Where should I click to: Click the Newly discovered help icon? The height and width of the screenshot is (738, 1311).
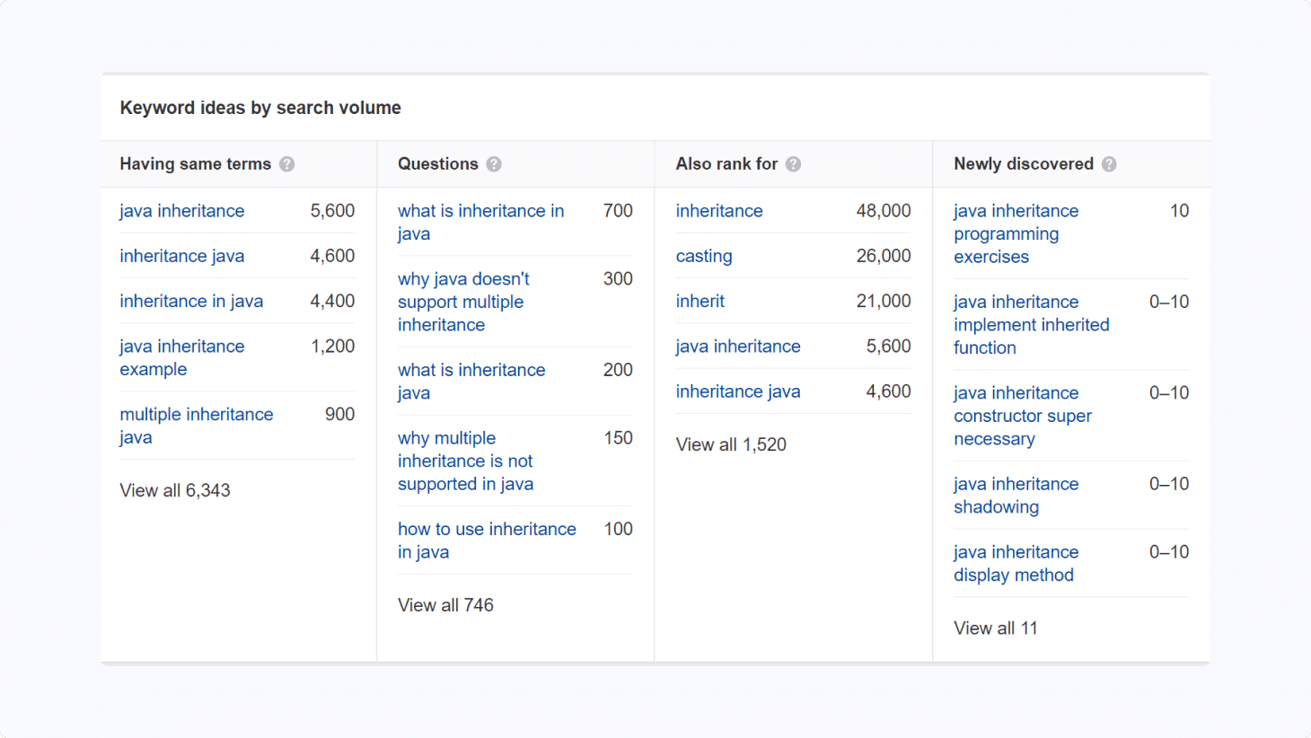(x=1109, y=164)
